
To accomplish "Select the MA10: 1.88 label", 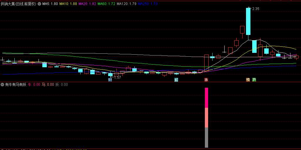I will click(x=68, y=4).
